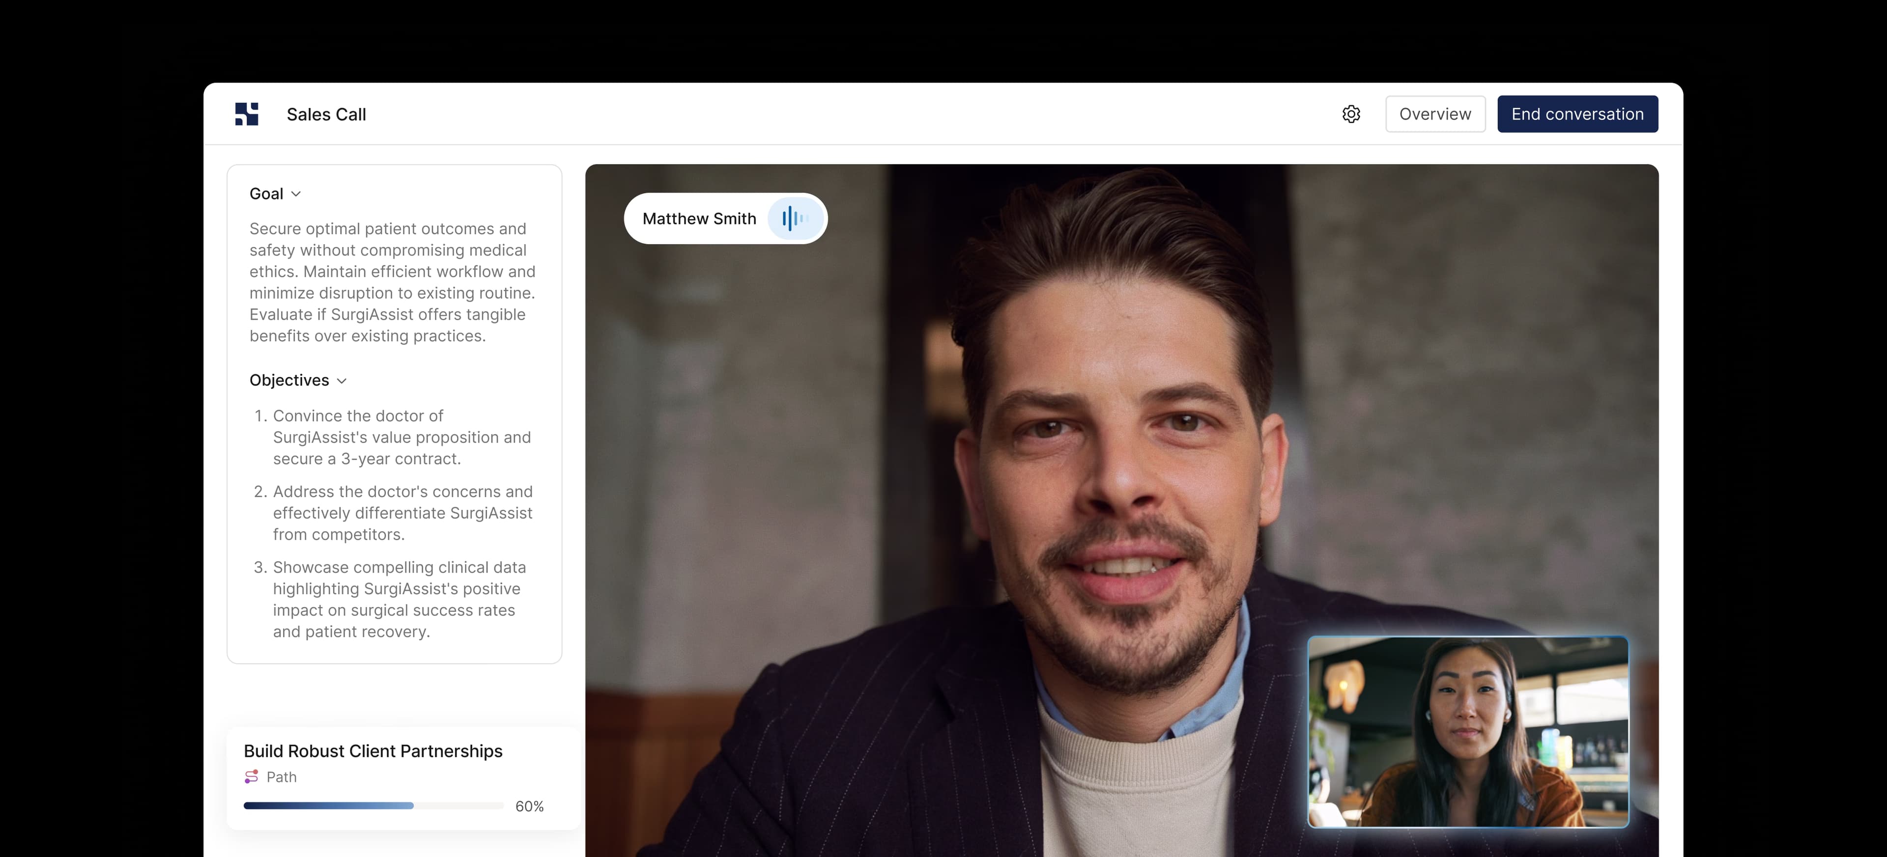
Task: Click the app logo icon
Action: (247, 114)
